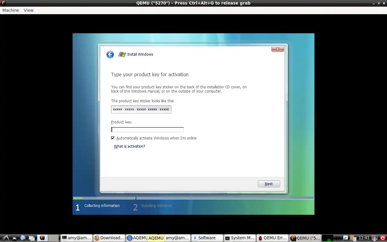Open the Machine menu
The image size is (387, 242).
point(11,10)
